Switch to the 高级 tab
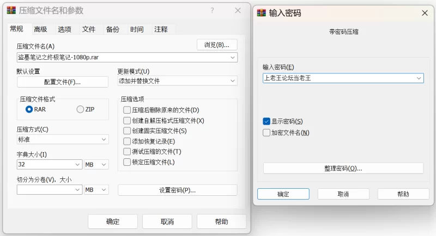 [x=40, y=29]
